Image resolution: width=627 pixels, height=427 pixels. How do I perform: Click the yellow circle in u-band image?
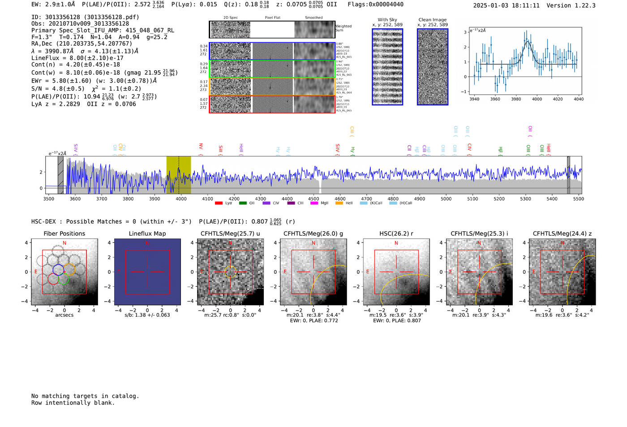pyautogui.click(x=230, y=272)
